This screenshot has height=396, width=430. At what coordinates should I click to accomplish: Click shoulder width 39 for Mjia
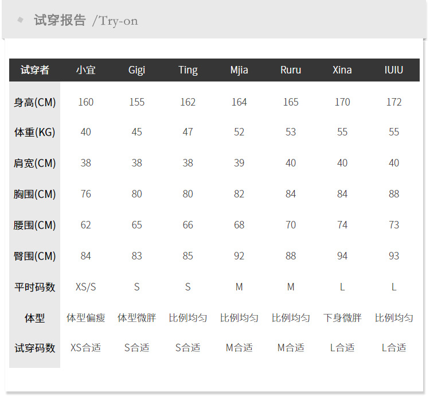point(239,163)
